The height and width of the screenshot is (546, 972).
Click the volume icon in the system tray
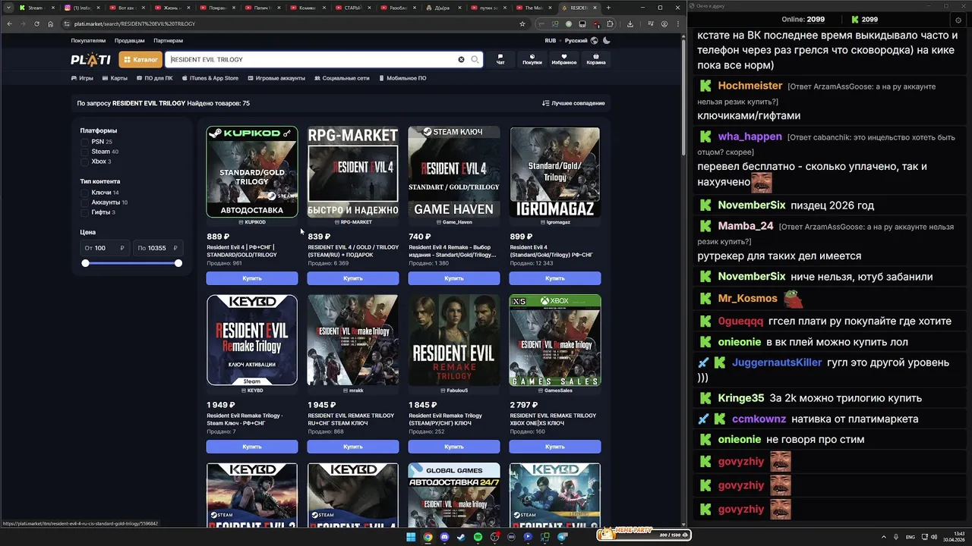(x=933, y=537)
